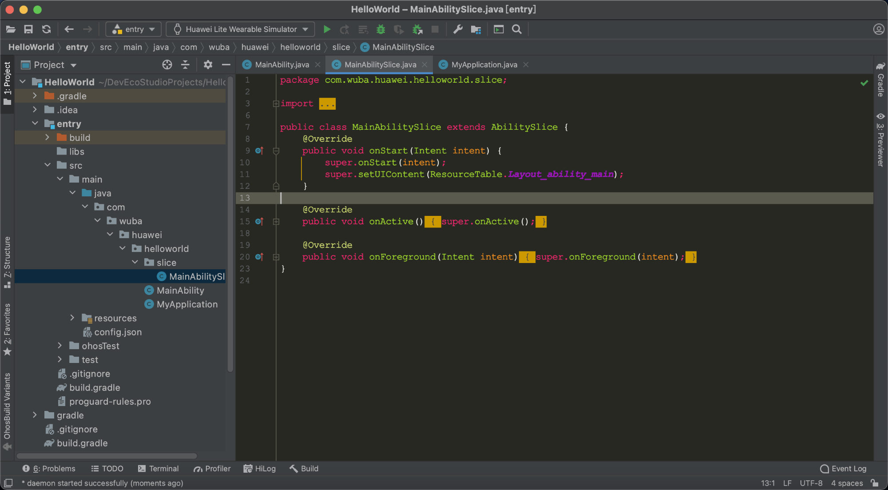Toggle the 1: Project side tool window
888x490 pixels.
7,84
